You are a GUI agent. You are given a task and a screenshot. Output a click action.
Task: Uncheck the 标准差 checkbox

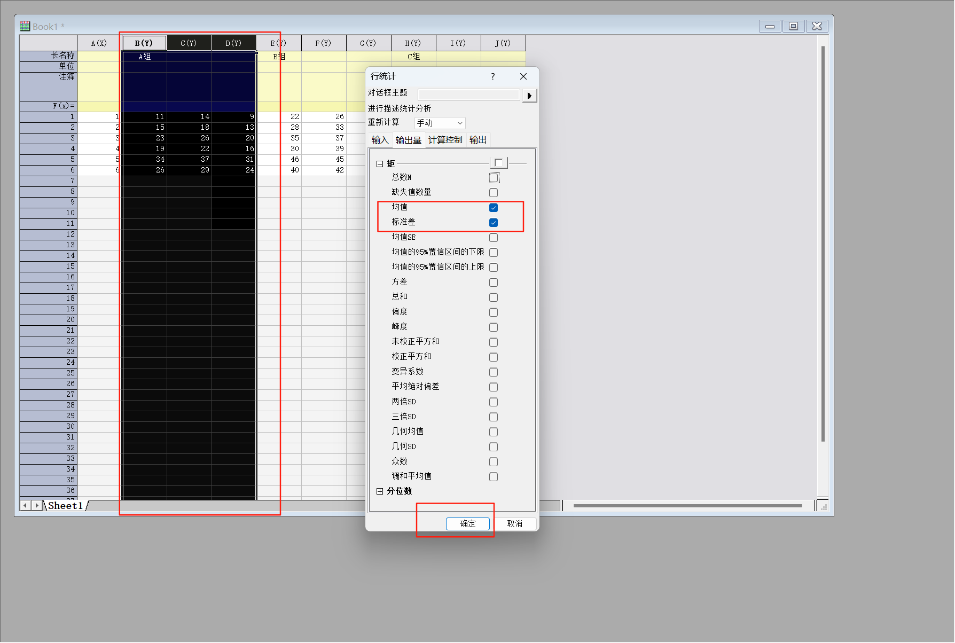click(x=494, y=223)
